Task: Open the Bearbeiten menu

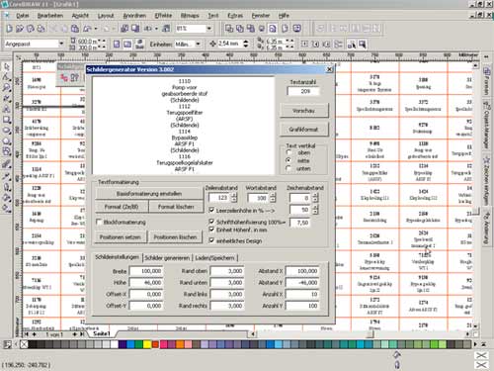Action: tap(50, 15)
